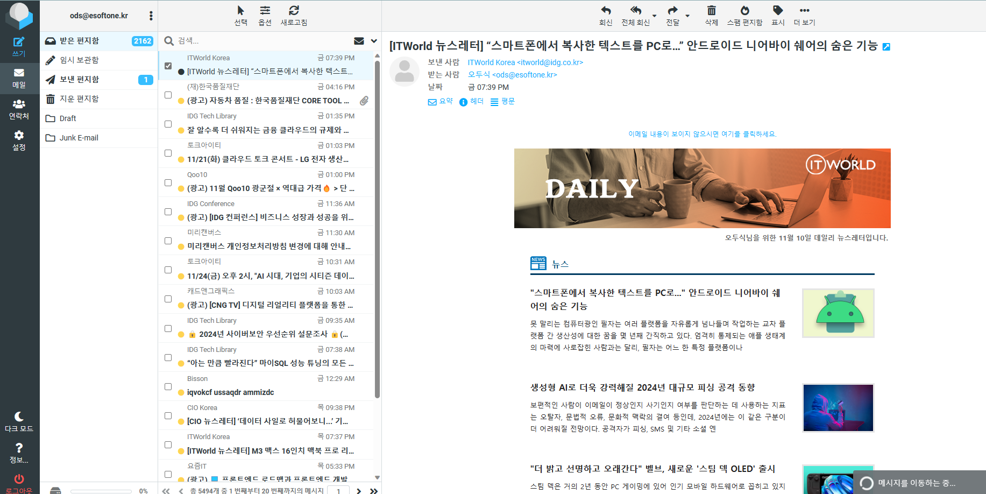The image size is (986, 494).
Task: Open the Contacts (연락처) section
Action: (19, 109)
